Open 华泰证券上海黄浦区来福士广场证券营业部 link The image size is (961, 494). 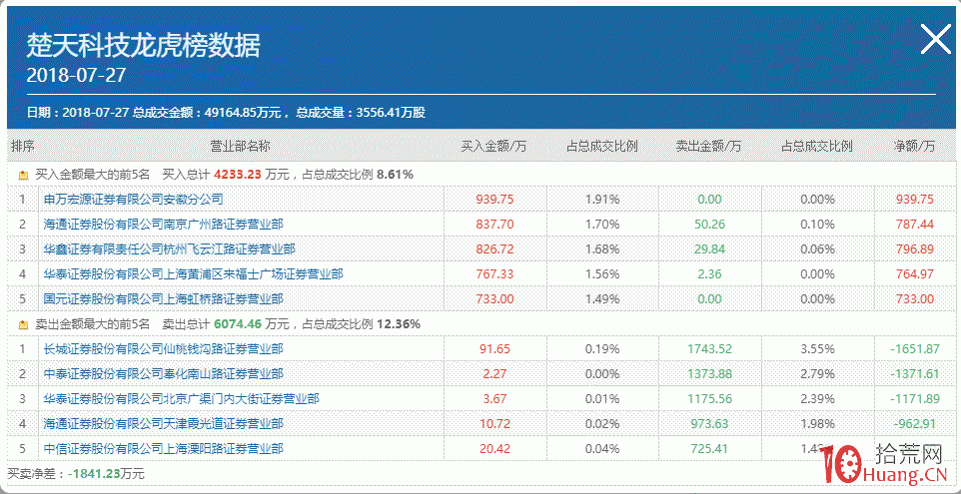coord(194,274)
